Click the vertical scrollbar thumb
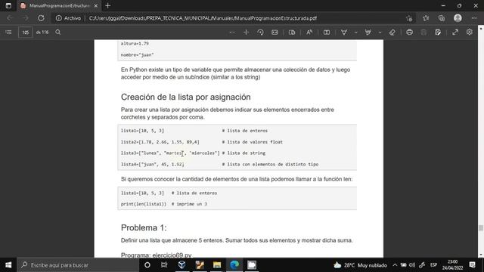 (481, 227)
